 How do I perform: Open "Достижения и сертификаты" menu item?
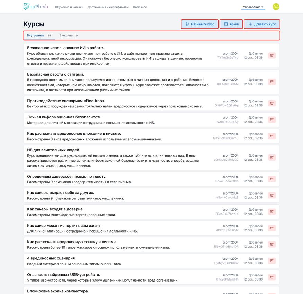[108, 7]
